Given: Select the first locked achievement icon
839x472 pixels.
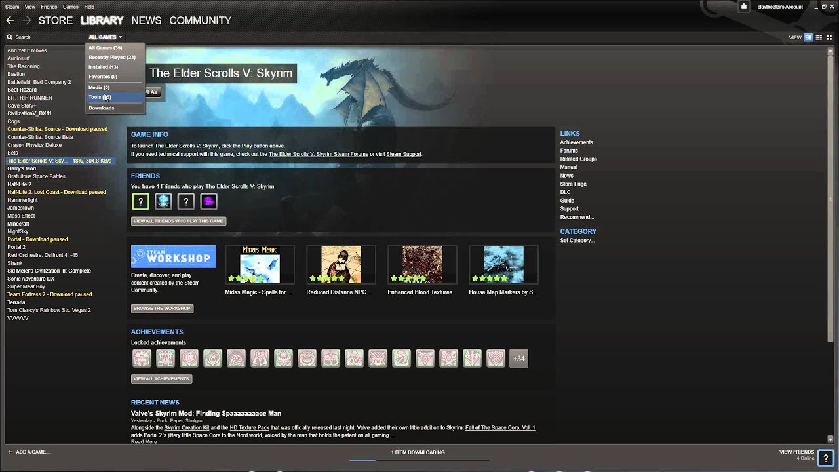Looking at the screenshot, I should tap(142, 359).
